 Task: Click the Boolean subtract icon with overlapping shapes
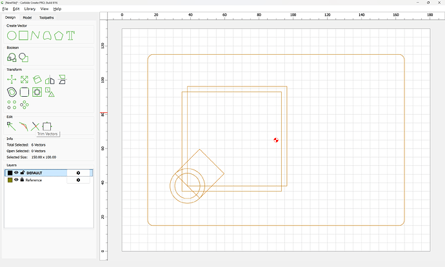coord(24,57)
